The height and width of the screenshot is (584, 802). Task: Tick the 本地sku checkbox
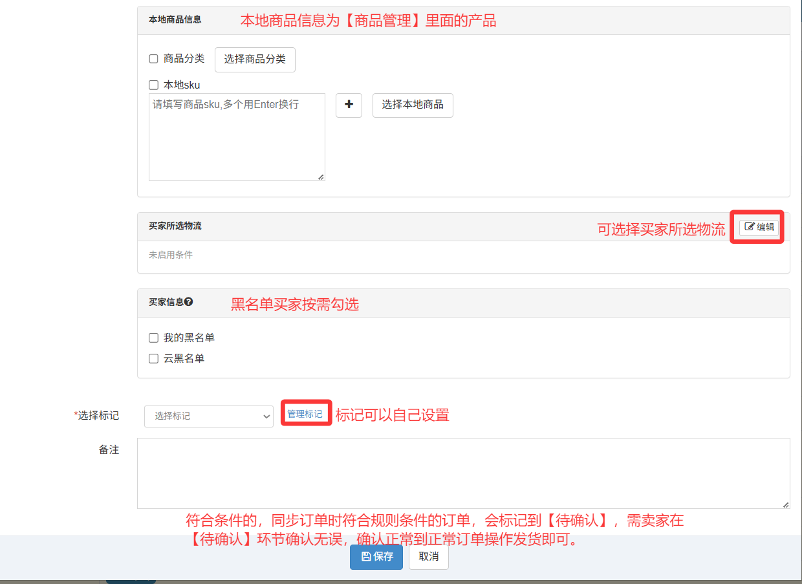click(154, 85)
